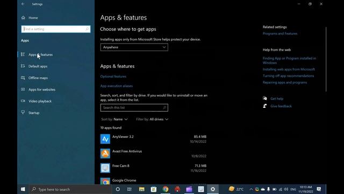Go back using the Settings back arrow
Image resolution: width=344 pixels, height=194 pixels.
23,4
